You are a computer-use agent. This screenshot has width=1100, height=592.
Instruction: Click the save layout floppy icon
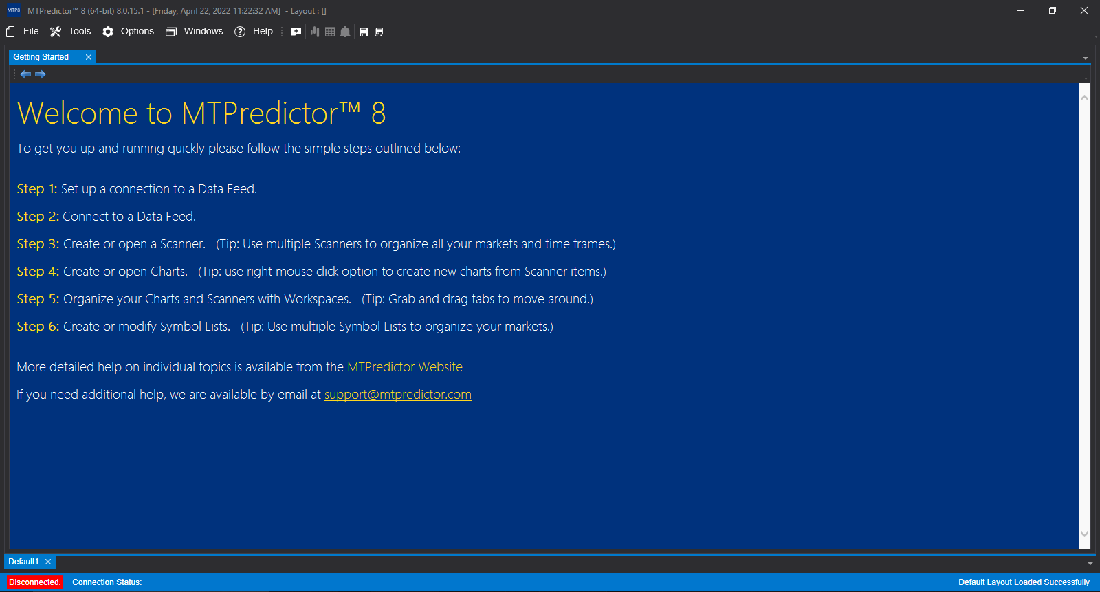[x=364, y=32]
